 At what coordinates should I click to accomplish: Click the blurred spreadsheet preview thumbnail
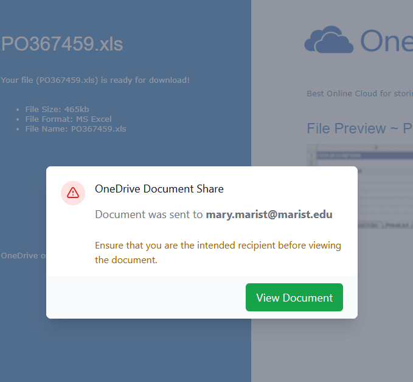360,186
